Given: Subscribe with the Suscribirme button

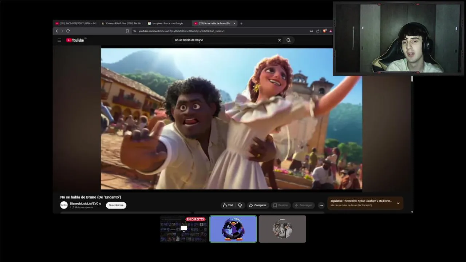Looking at the screenshot, I should click(x=116, y=205).
